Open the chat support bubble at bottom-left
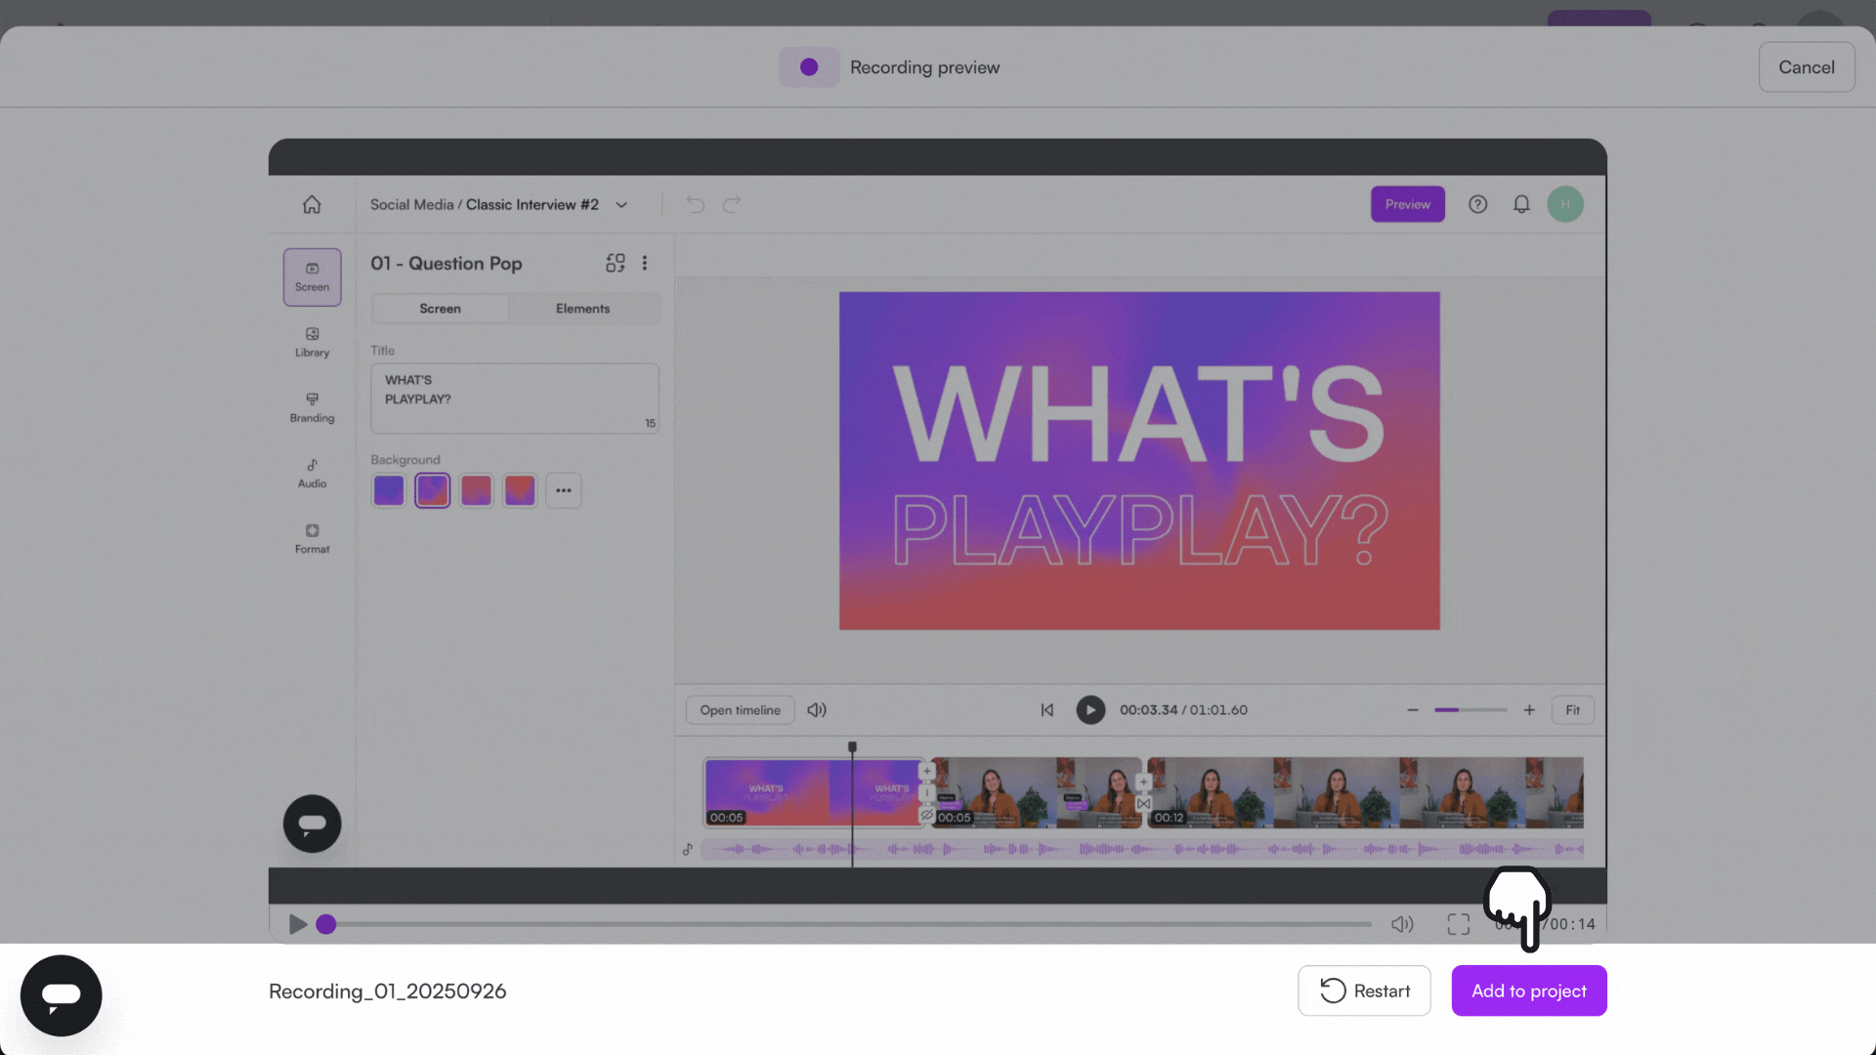 (x=61, y=995)
